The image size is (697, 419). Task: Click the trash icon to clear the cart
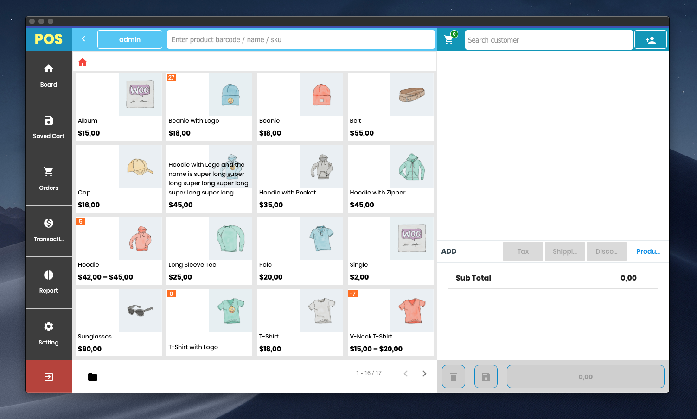453,376
